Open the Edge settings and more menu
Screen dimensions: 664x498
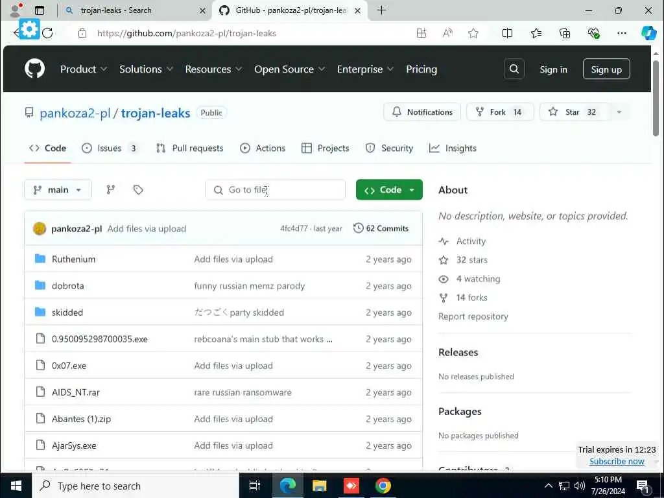click(x=622, y=33)
